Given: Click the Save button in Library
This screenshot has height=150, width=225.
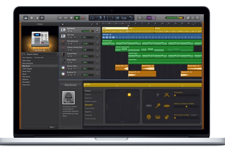Looking at the screenshot, I should coord(52,127).
